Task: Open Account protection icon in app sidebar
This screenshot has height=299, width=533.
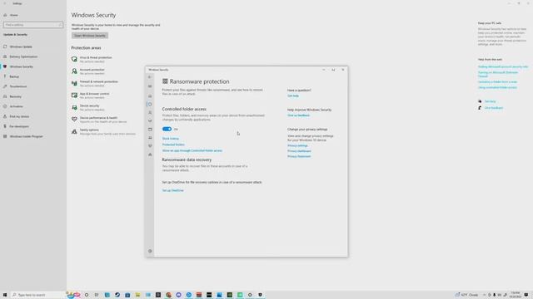Action: [x=150, y=113]
